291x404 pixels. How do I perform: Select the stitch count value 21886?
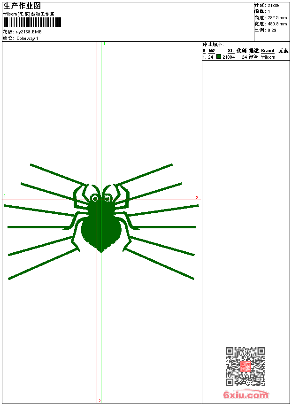274,6
